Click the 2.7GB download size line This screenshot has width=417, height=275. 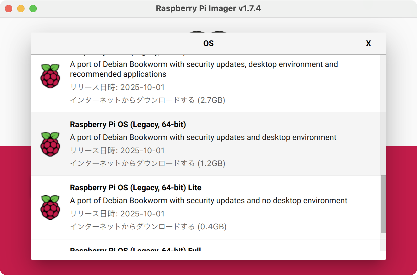pyautogui.click(x=147, y=100)
